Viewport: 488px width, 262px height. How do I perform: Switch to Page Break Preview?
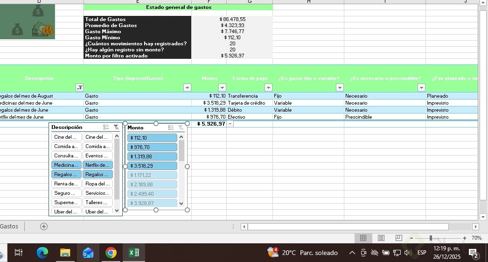399,238
